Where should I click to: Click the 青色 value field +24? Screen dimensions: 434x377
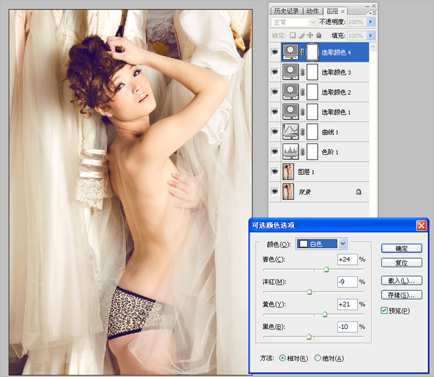pyautogui.click(x=347, y=259)
